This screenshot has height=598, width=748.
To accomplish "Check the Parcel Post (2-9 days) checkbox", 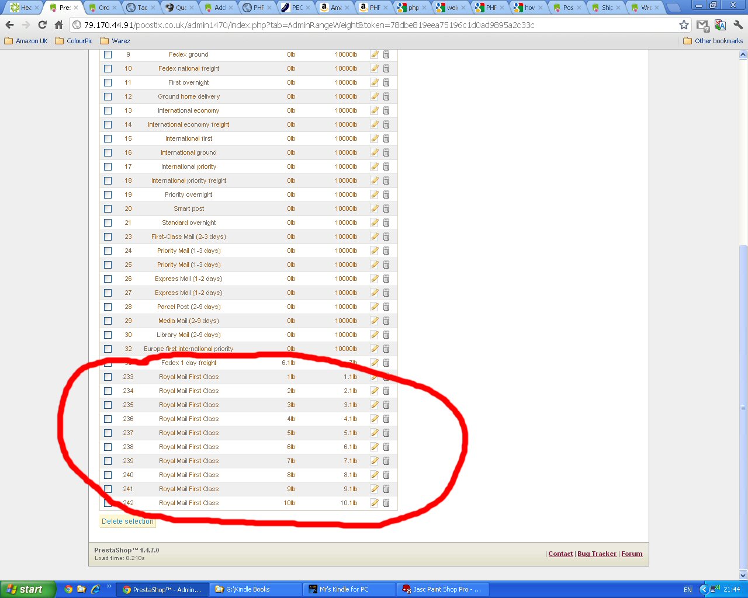I will click(x=108, y=307).
